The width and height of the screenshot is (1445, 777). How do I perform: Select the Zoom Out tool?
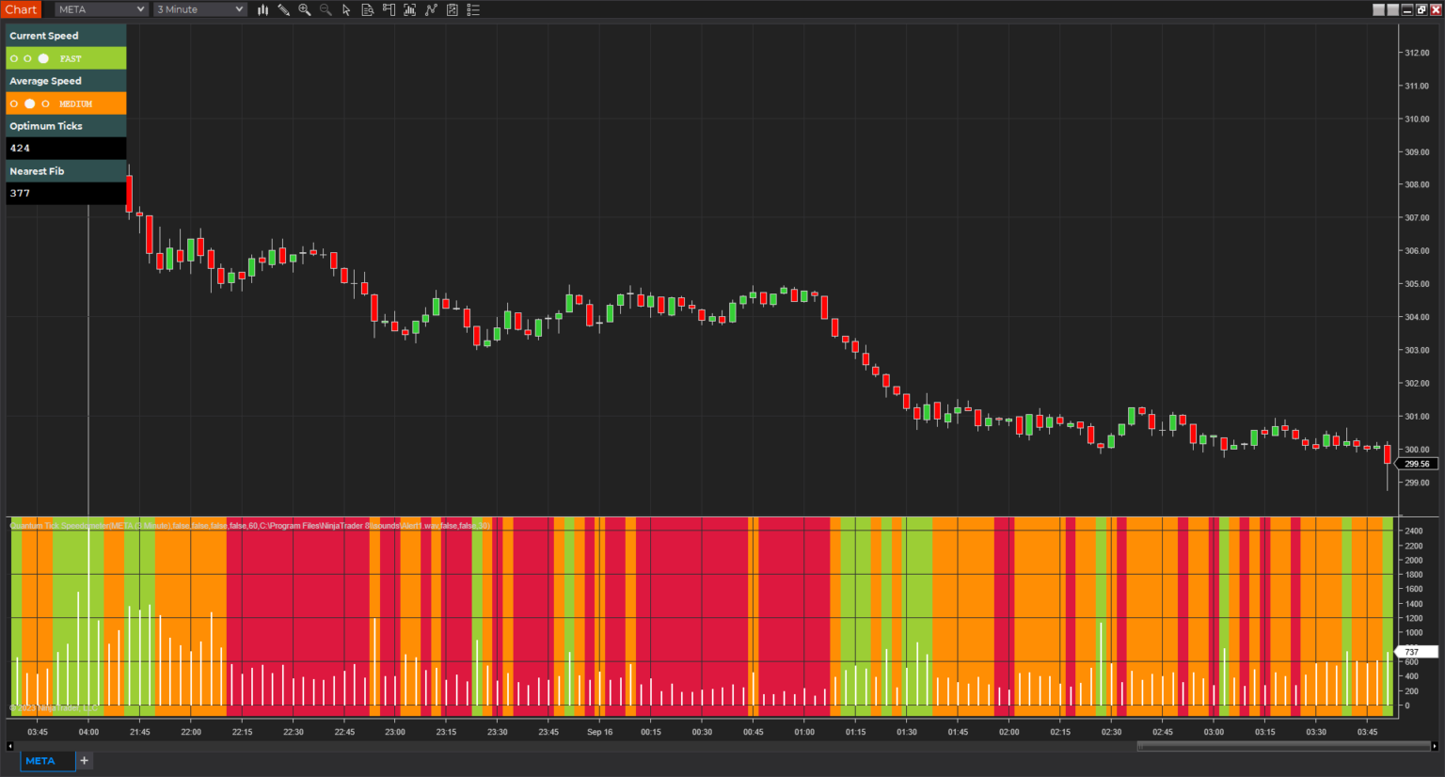tap(326, 9)
